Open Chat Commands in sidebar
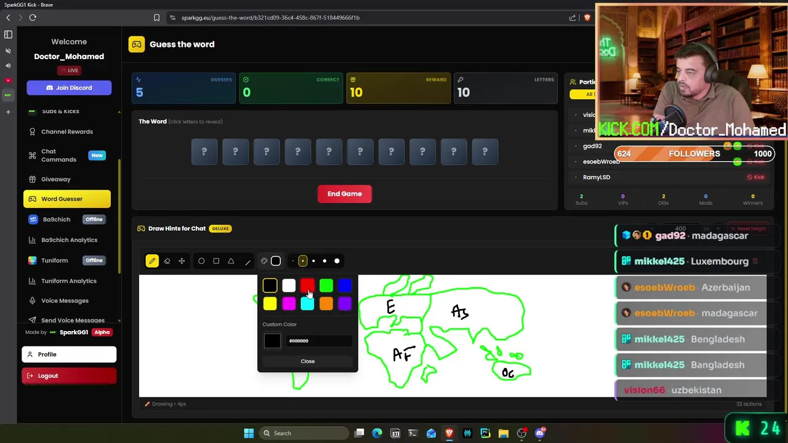Image resolution: width=788 pixels, height=443 pixels. pos(67,156)
